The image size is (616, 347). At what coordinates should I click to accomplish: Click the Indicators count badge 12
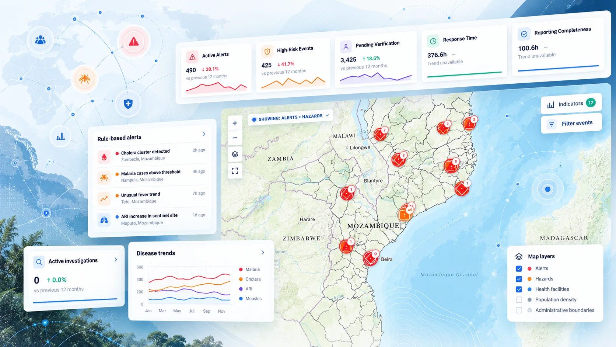(x=591, y=103)
